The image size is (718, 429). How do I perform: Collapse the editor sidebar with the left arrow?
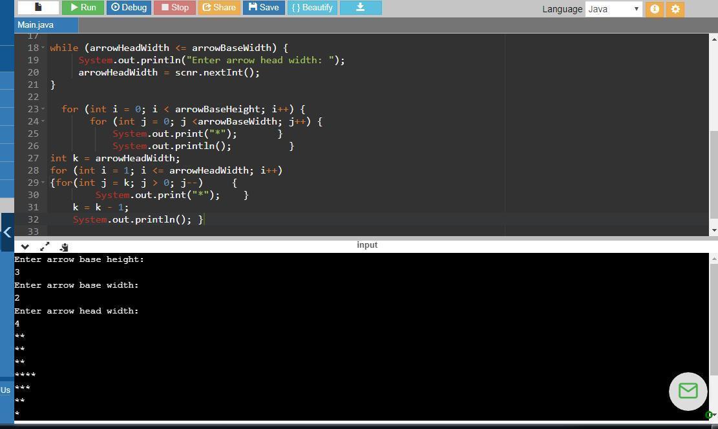point(6,232)
